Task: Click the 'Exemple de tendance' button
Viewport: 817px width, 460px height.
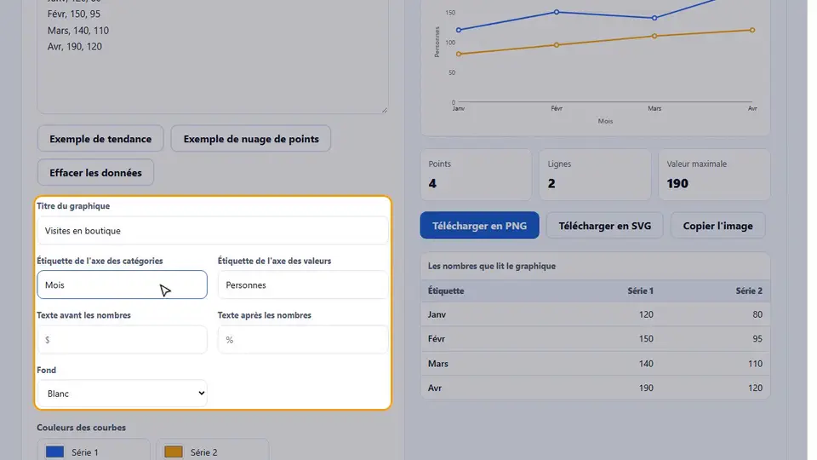Action: click(x=100, y=139)
